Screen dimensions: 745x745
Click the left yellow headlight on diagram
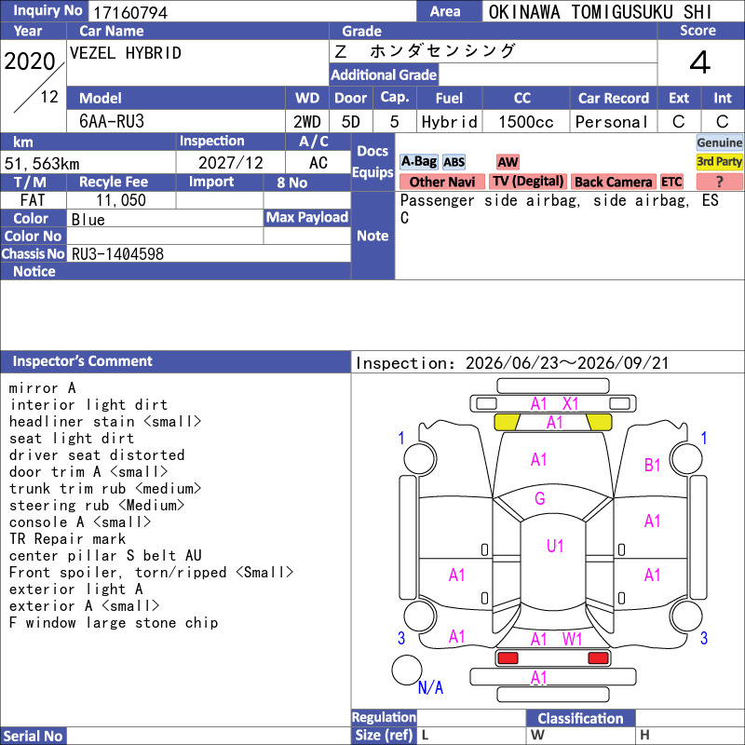tap(507, 423)
